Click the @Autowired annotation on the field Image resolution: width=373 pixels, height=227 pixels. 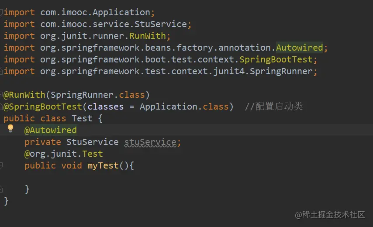tap(51, 130)
